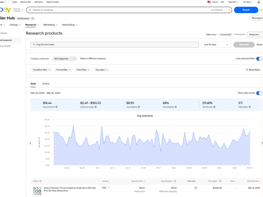
Task: Click info icon on Avg shipping column header
Action: [x=175, y=181]
